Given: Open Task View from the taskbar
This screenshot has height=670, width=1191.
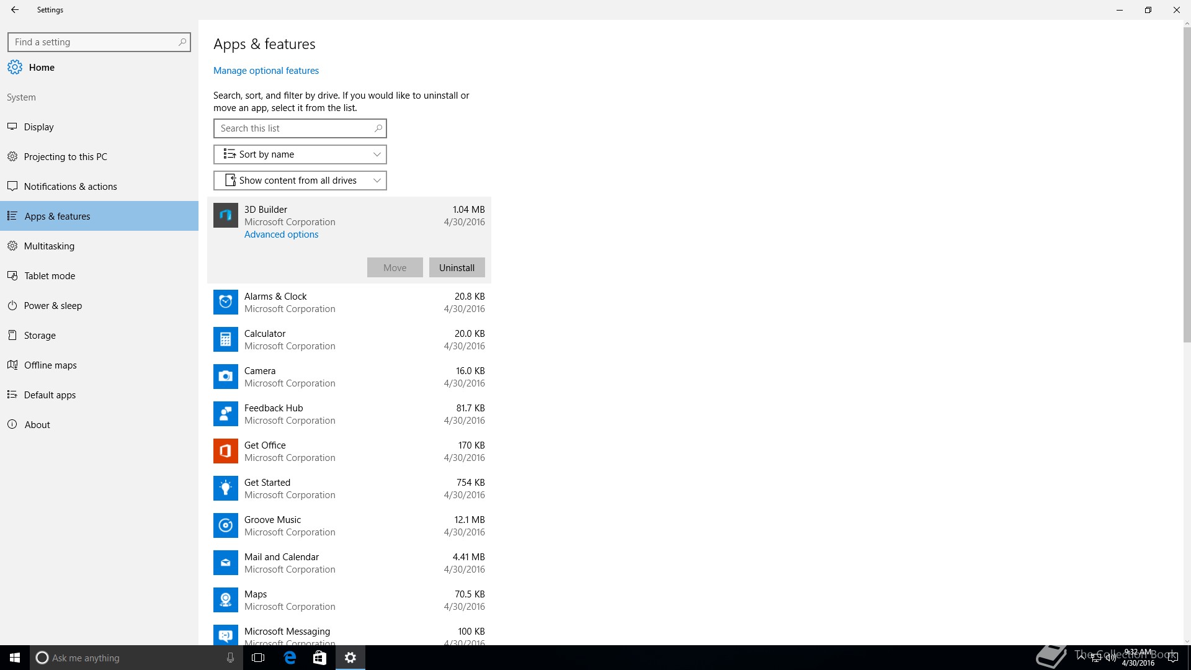Looking at the screenshot, I should tap(258, 658).
